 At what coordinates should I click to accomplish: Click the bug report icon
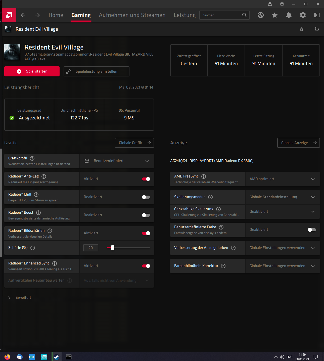[270, 4]
